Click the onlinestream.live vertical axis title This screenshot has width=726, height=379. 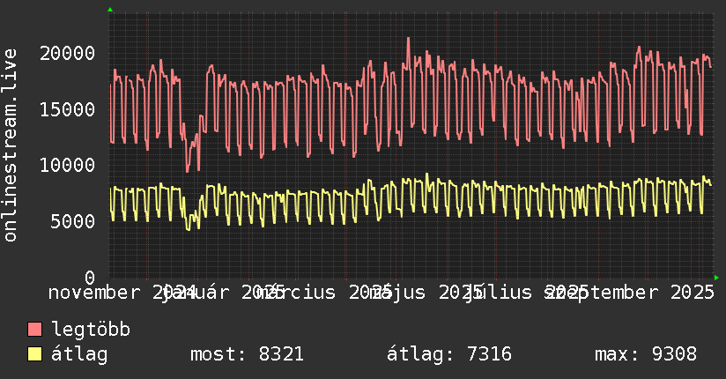(x=11, y=145)
